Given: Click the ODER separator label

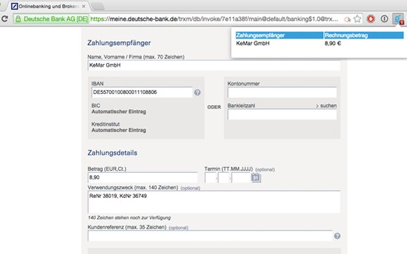Looking at the screenshot, I should pos(214,107).
